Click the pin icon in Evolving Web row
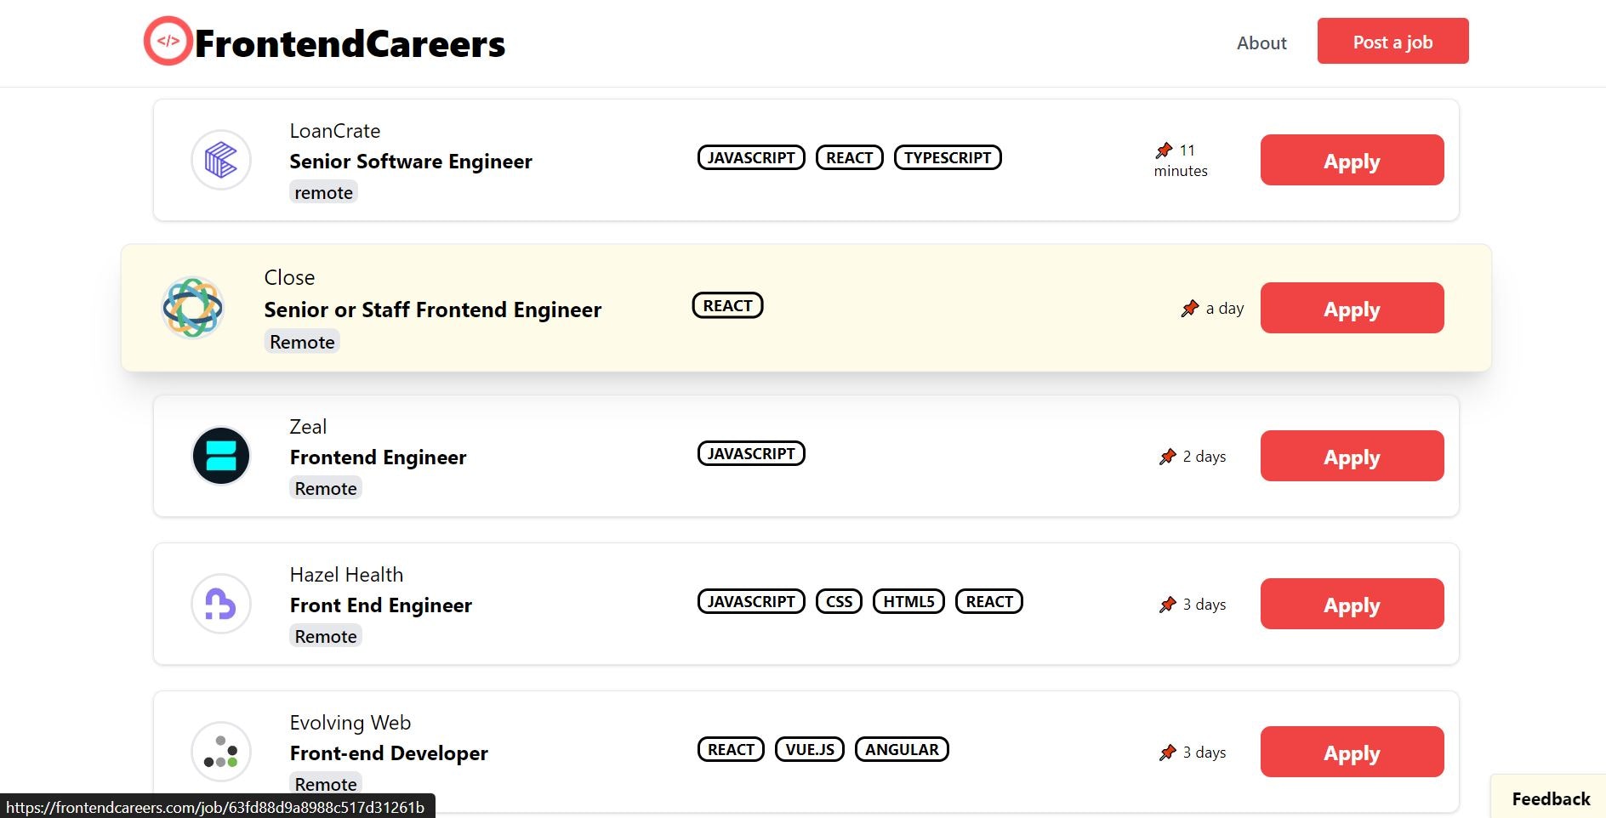Screen dimensions: 1606x818 [x=1168, y=753]
